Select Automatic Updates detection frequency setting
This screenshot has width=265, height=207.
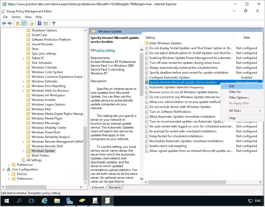point(176,87)
